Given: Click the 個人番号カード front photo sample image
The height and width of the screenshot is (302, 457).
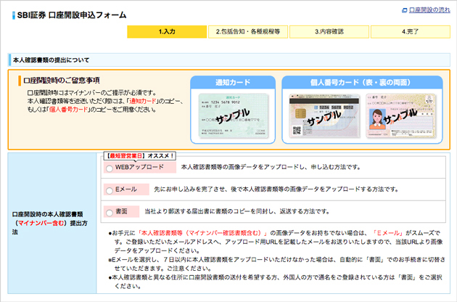Looking at the screenshot, I should pos(401,116).
